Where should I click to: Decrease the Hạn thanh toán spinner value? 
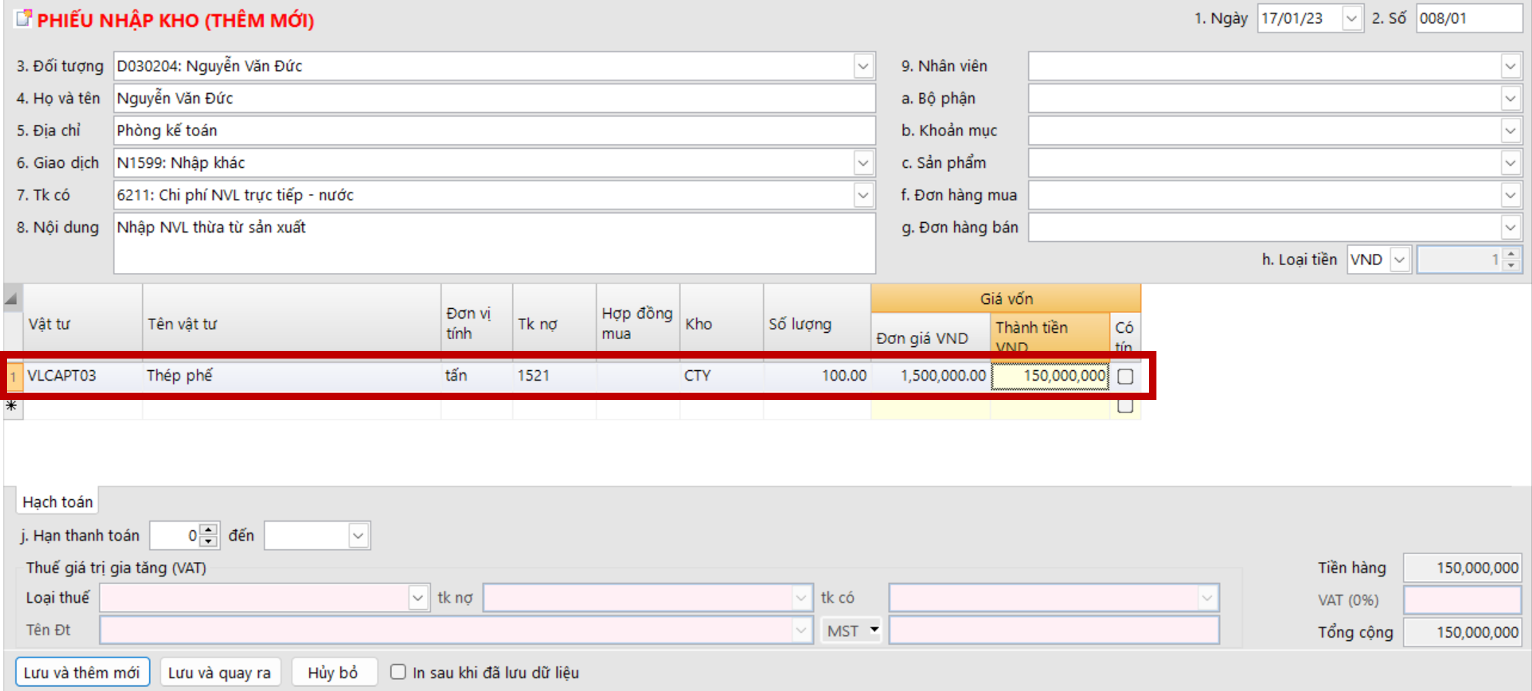coord(208,541)
